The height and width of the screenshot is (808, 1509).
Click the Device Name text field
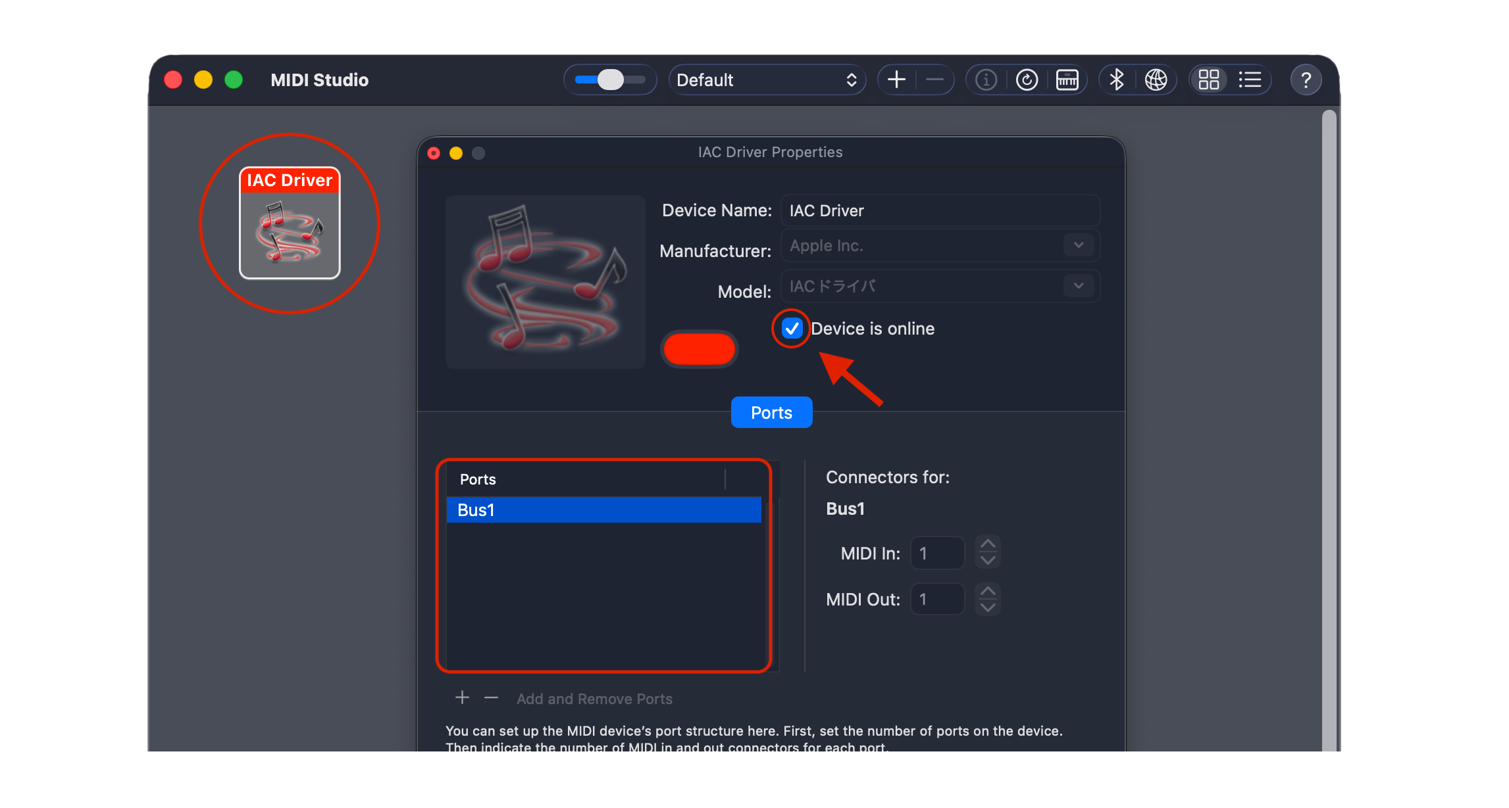[x=940, y=210]
